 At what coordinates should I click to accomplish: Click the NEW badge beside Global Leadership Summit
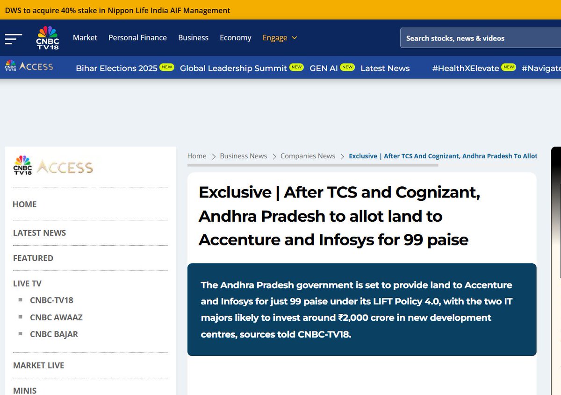point(296,67)
